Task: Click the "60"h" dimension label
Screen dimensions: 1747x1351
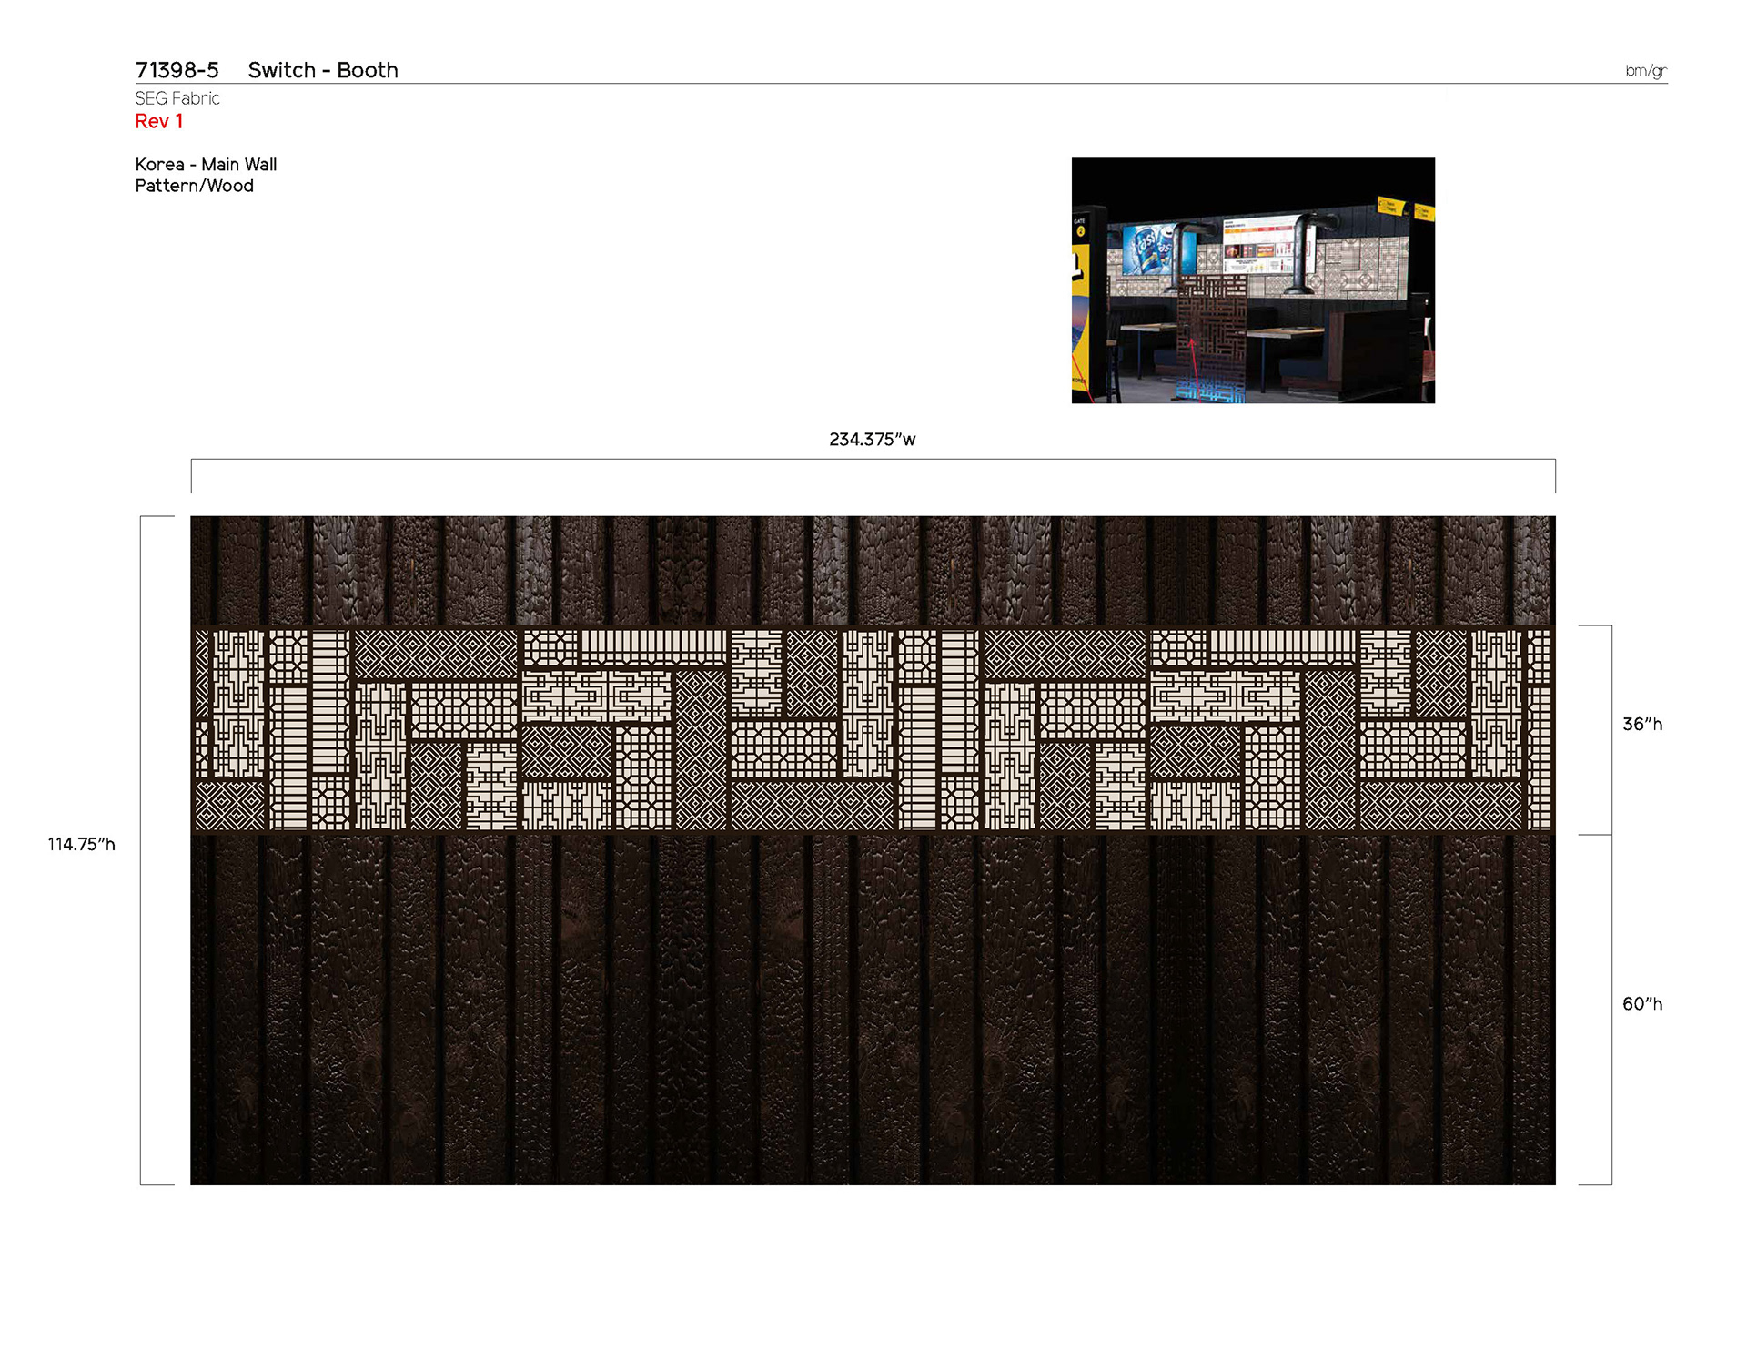Action: point(1642,1004)
